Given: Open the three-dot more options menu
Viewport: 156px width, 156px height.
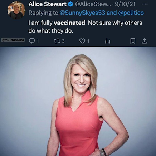Looking at the screenshot, I should pos(145,4).
